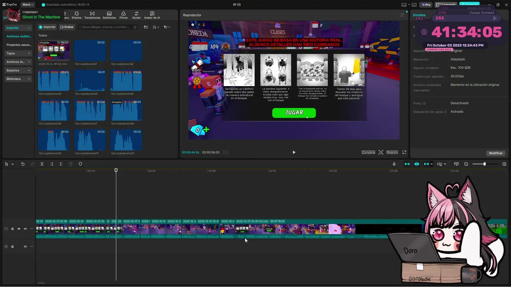Open the media sort dropdown
Viewport: 511px width, 287px height.
pyautogui.click(x=156, y=27)
